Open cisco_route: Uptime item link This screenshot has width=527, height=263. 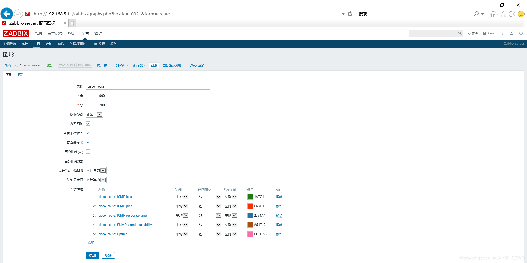click(113, 234)
